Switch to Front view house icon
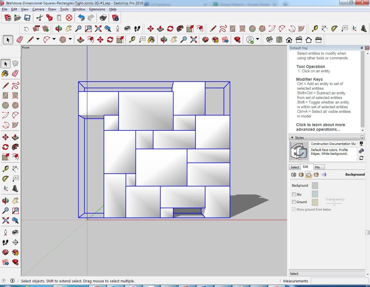The image size is (370, 287). pos(289,40)
